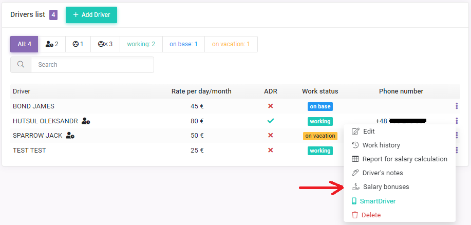471x225 pixels.
Task: Focus the Search input field
Action: [92, 65]
